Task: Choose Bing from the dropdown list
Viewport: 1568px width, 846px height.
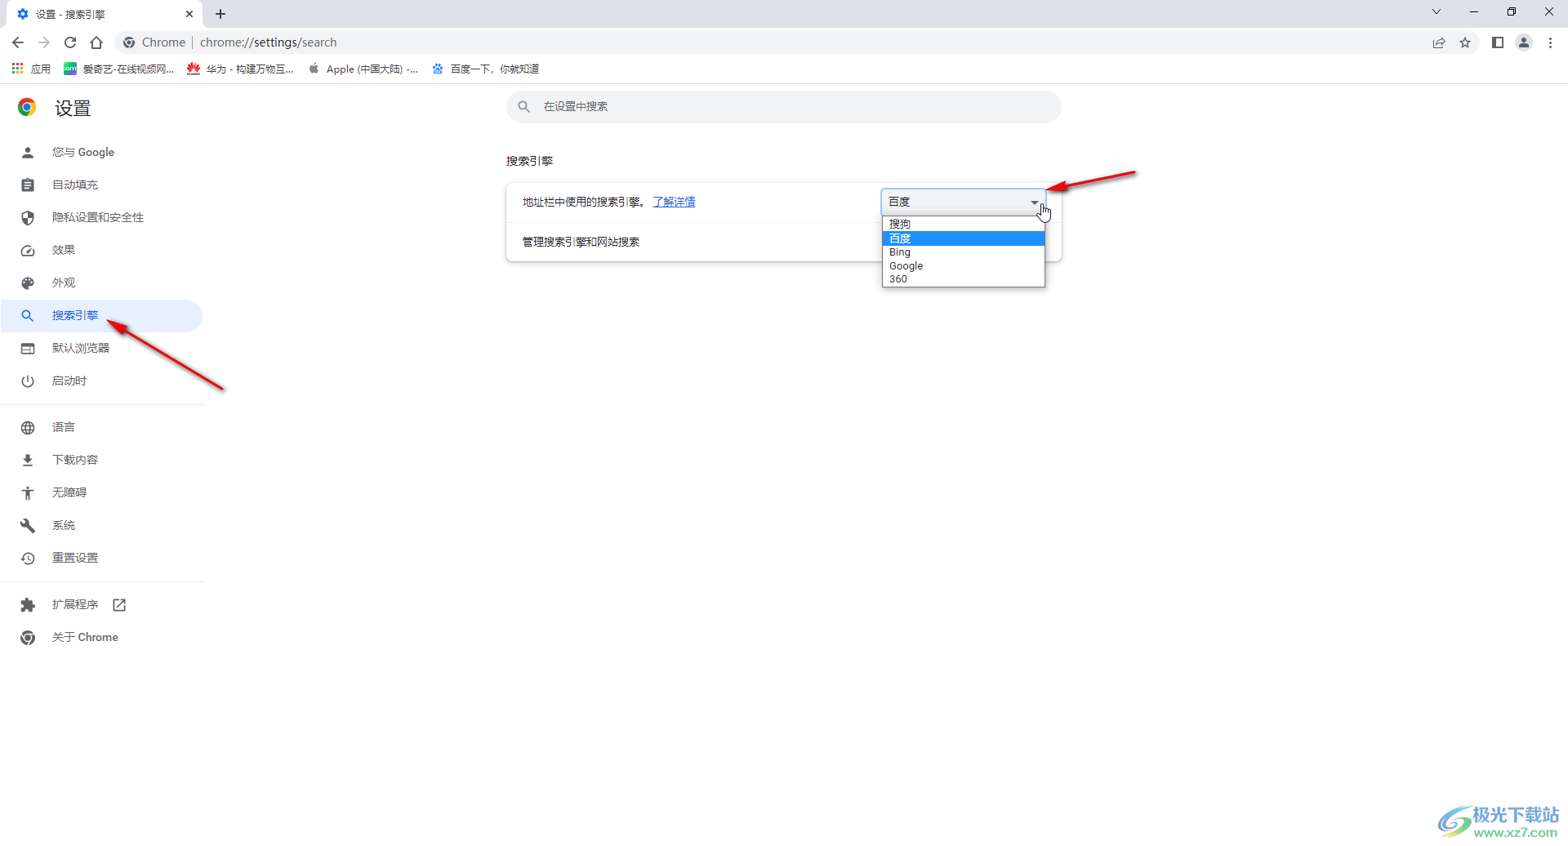Action: coord(963,252)
